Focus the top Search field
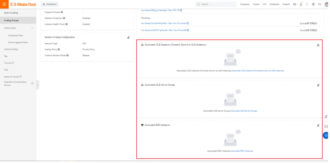 (x=216, y=4)
